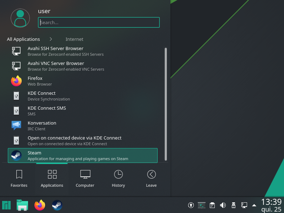Show hidden system tray icons
The image size is (284, 213).
coord(254,205)
